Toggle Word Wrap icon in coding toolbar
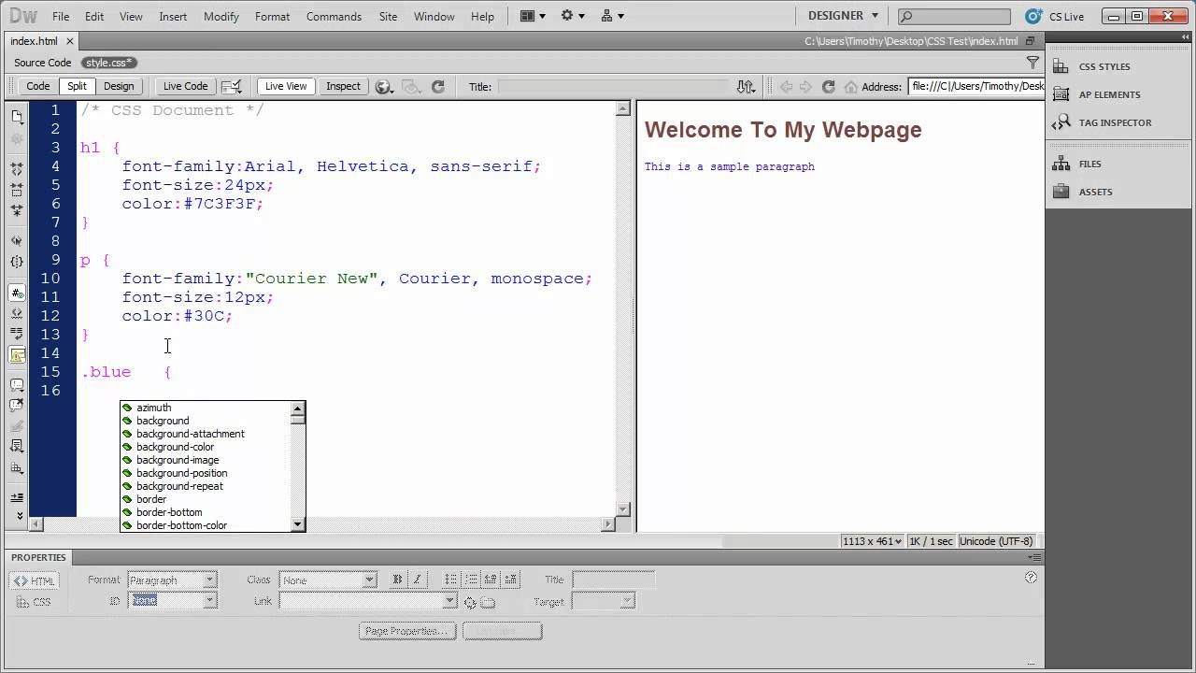Screen dimensions: 1196x673 pos(17,334)
